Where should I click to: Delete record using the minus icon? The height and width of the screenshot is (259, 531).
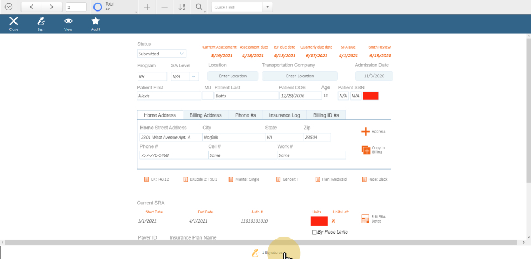point(164,7)
